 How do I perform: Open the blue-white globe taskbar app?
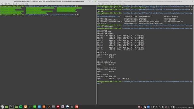tap(67, 107)
